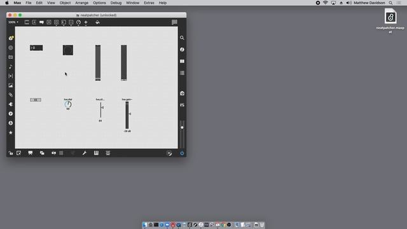Click the left vertical slider object
The image size is (407, 229).
[x=98, y=63]
